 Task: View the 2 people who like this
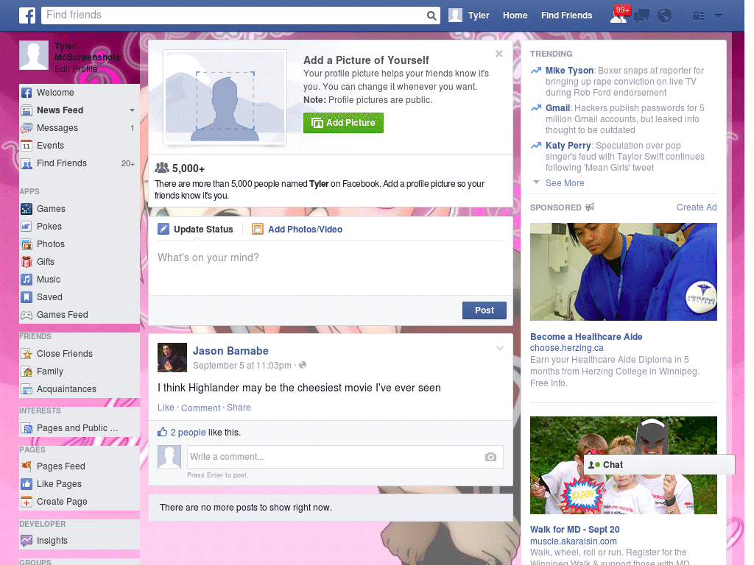[188, 433]
